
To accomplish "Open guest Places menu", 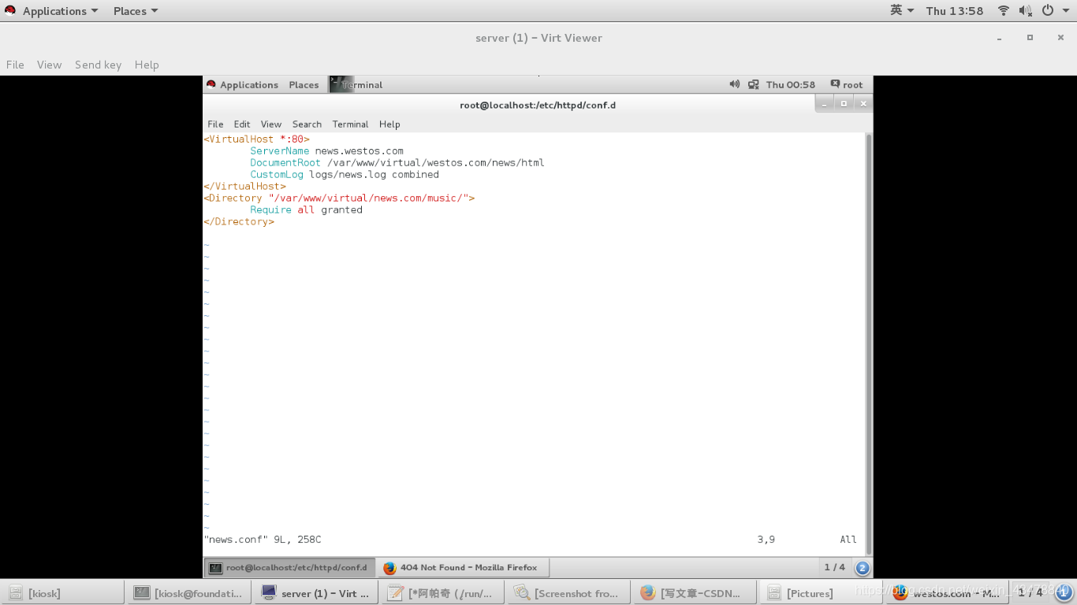I will pos(304,85).
